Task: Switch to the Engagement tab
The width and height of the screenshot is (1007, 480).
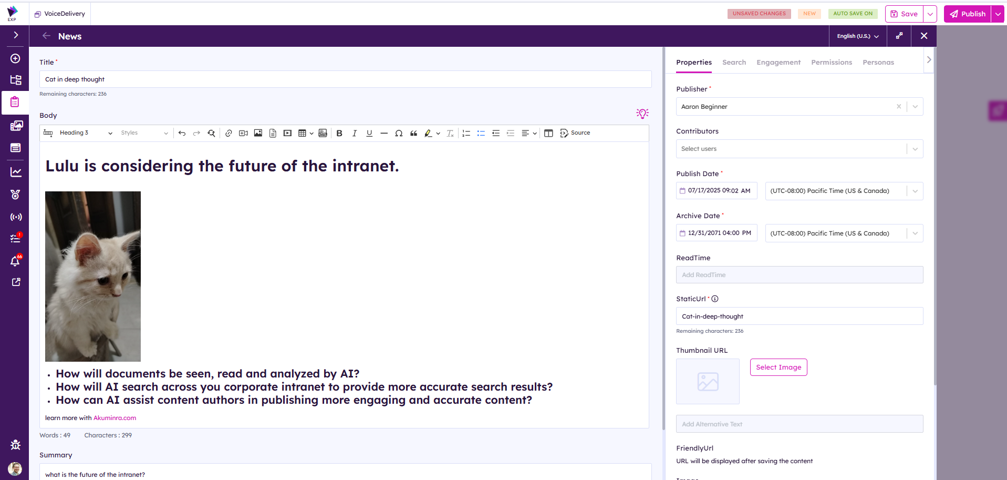Action: (778, 63)
